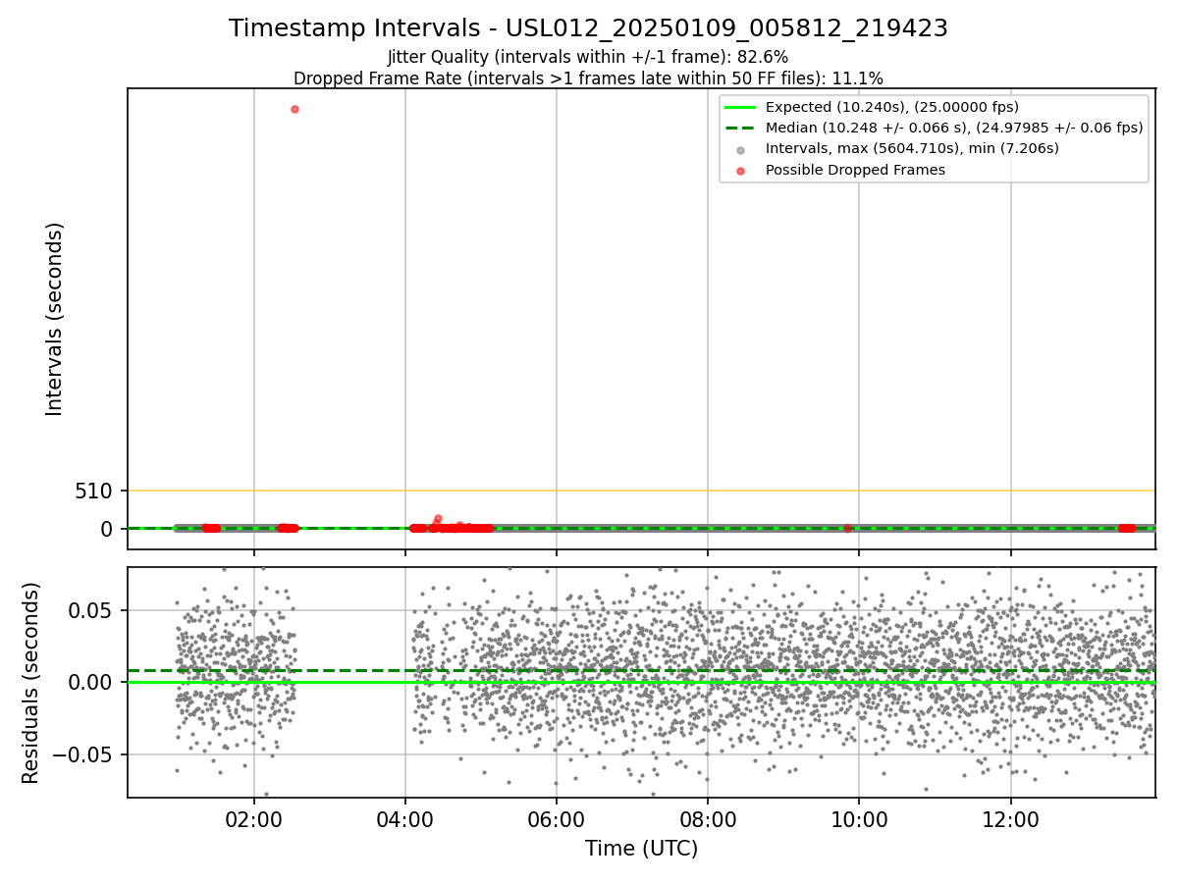This screenshot has height=883, width=1178.
Task: Click the red dropped-frames marker in legend
Action: [x=741, y=171]
